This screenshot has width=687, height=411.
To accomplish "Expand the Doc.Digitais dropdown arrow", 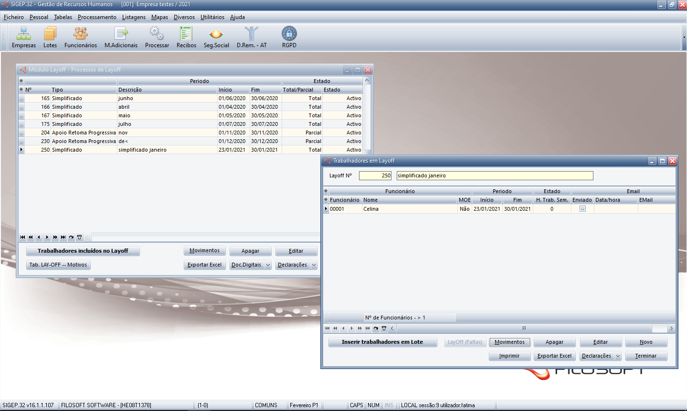I will pyautogui.click(x=268, y=265).
